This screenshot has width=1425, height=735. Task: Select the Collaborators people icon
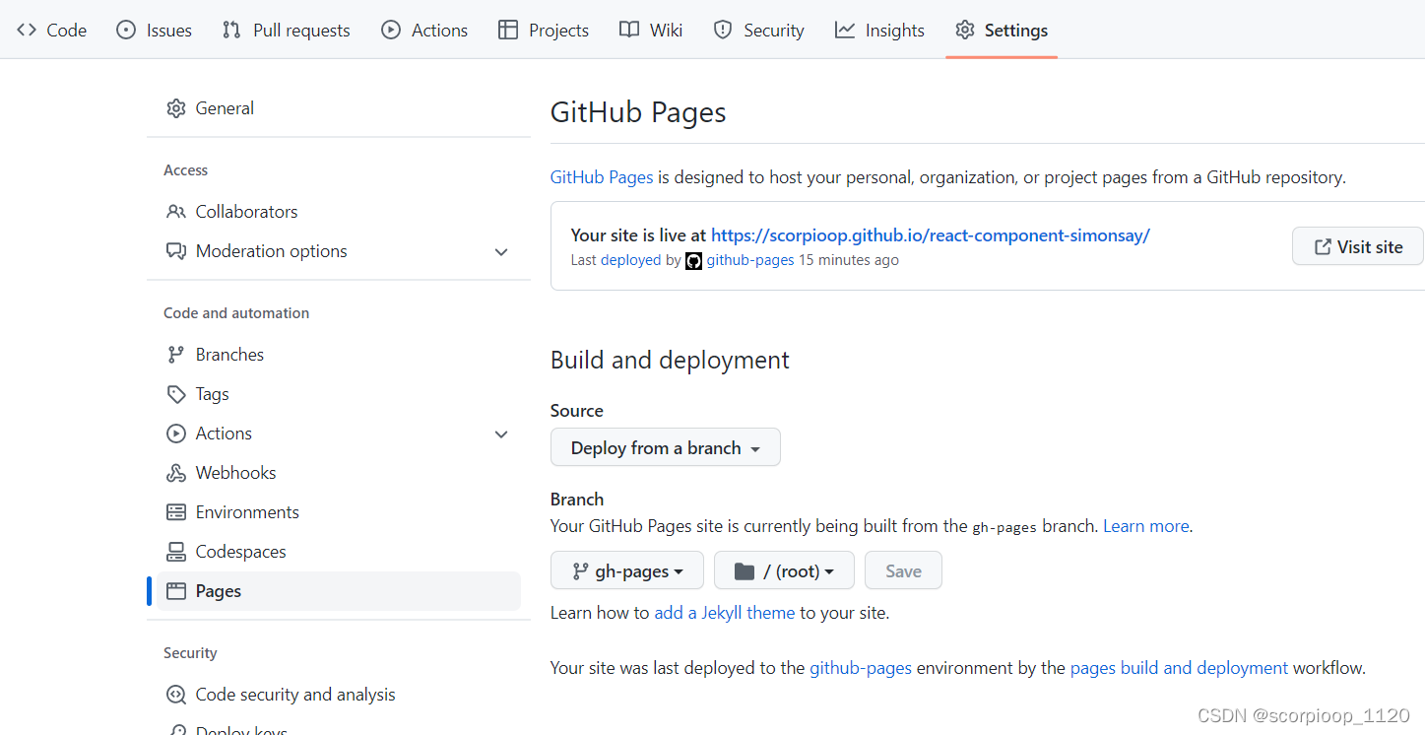(175, 211)
